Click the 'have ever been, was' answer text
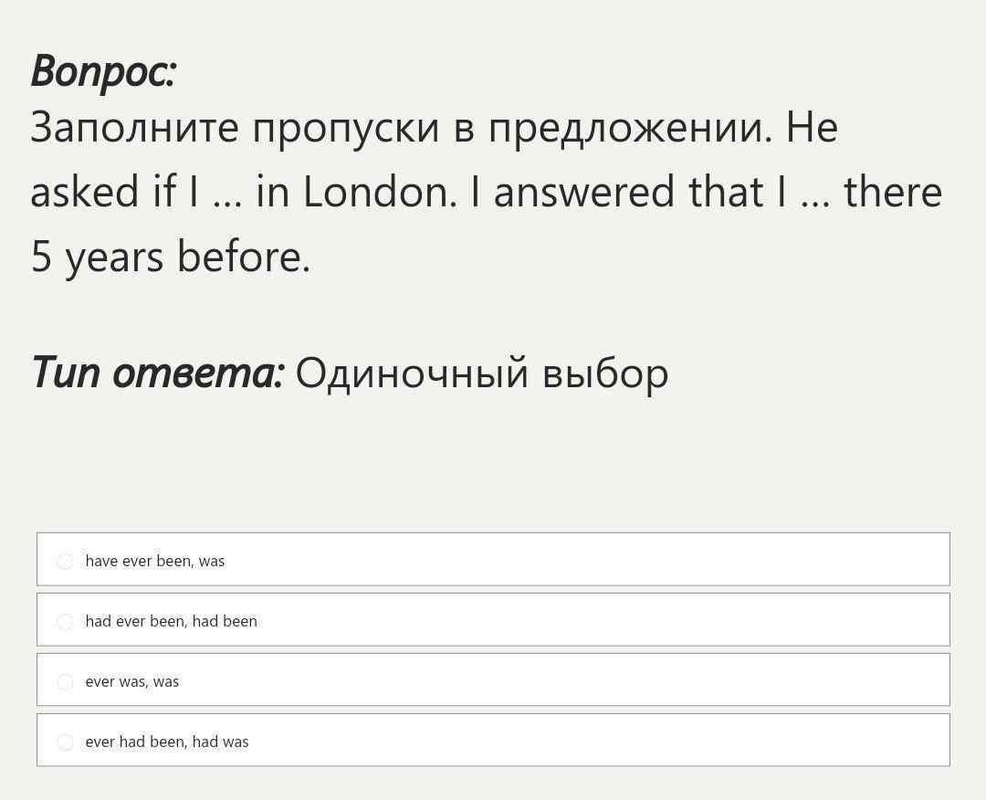Viewport: 986px width, 800px height. [x=154, y=561]
